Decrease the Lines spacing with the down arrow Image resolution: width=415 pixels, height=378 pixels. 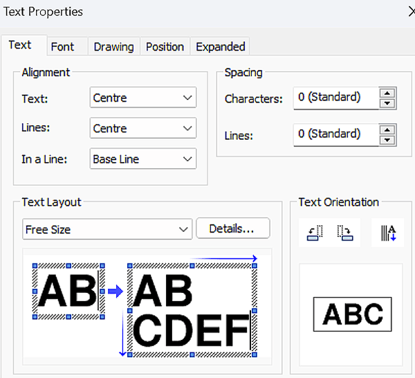(388, 139)
